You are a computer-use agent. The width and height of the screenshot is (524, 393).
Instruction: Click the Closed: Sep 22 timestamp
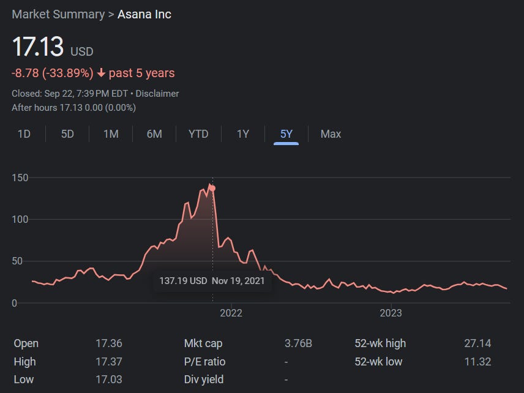[x=70, y=94]
